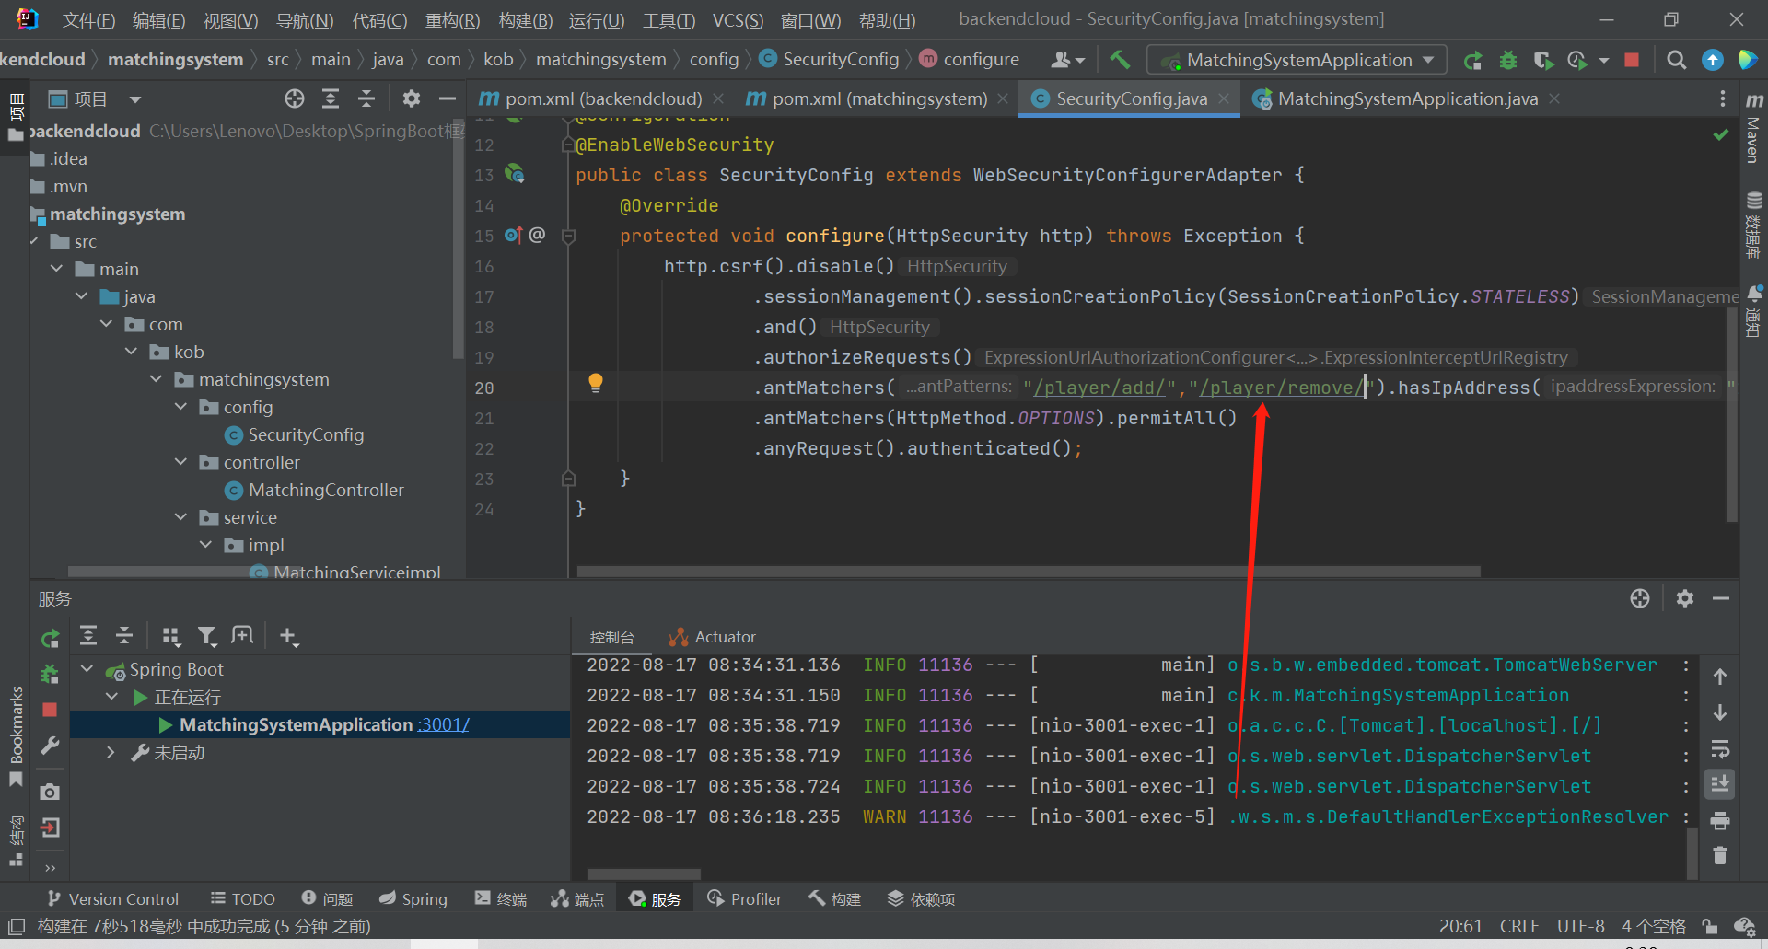Collapse the service folder
1768x949 pixels.
pyautogui.click(x=181, y=517)
